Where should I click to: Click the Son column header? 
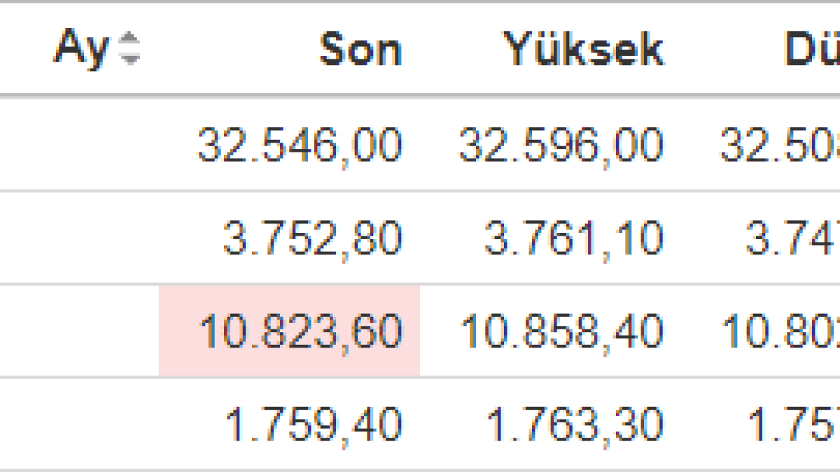360,50
